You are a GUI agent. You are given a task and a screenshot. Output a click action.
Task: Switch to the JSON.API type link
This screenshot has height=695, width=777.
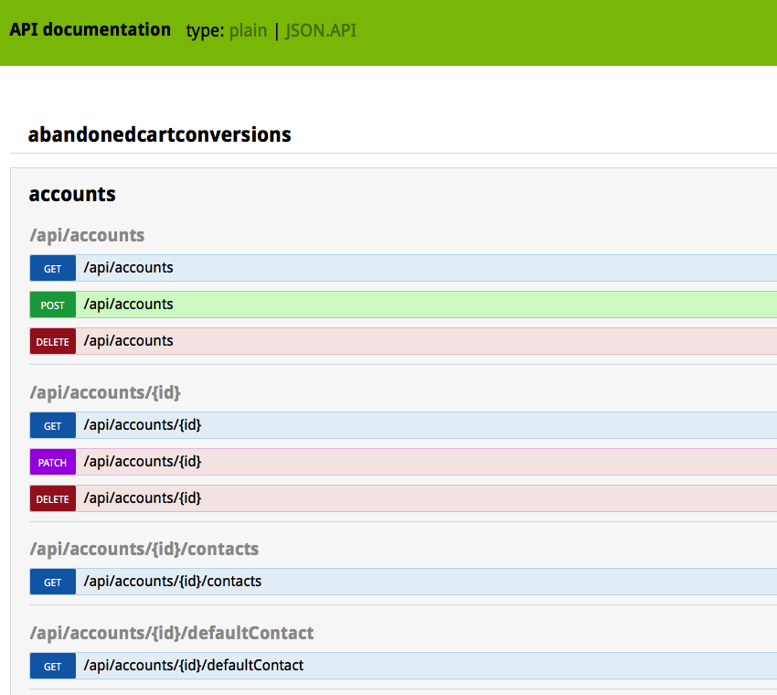(x=321, y=31)
